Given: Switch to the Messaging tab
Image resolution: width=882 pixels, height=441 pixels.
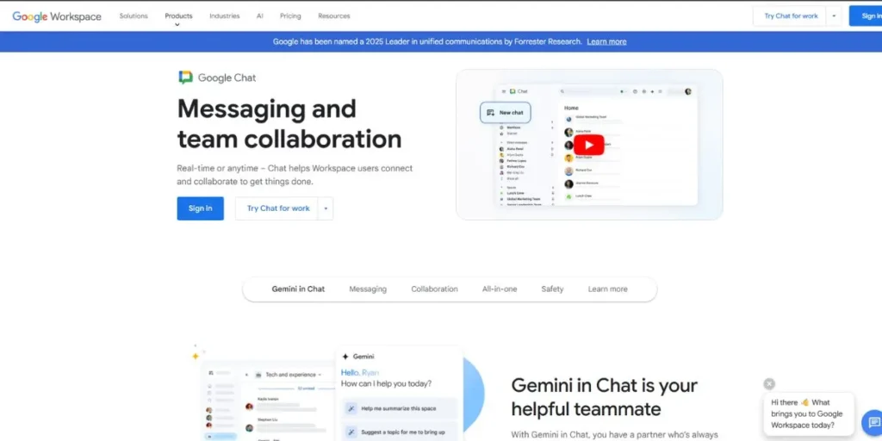Looking at the screenshot, I should click(368, 289).
